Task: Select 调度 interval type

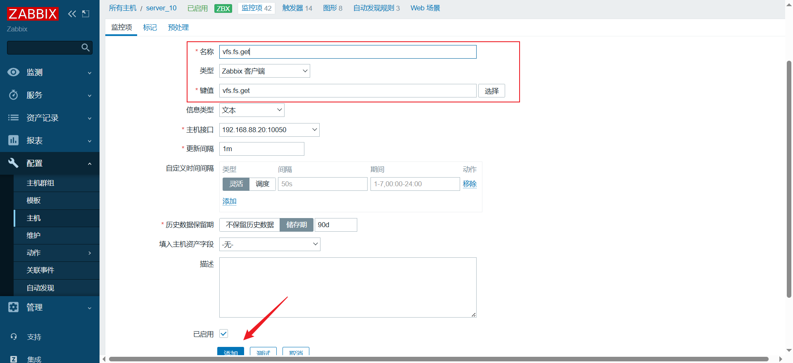Action: [262, 184]
